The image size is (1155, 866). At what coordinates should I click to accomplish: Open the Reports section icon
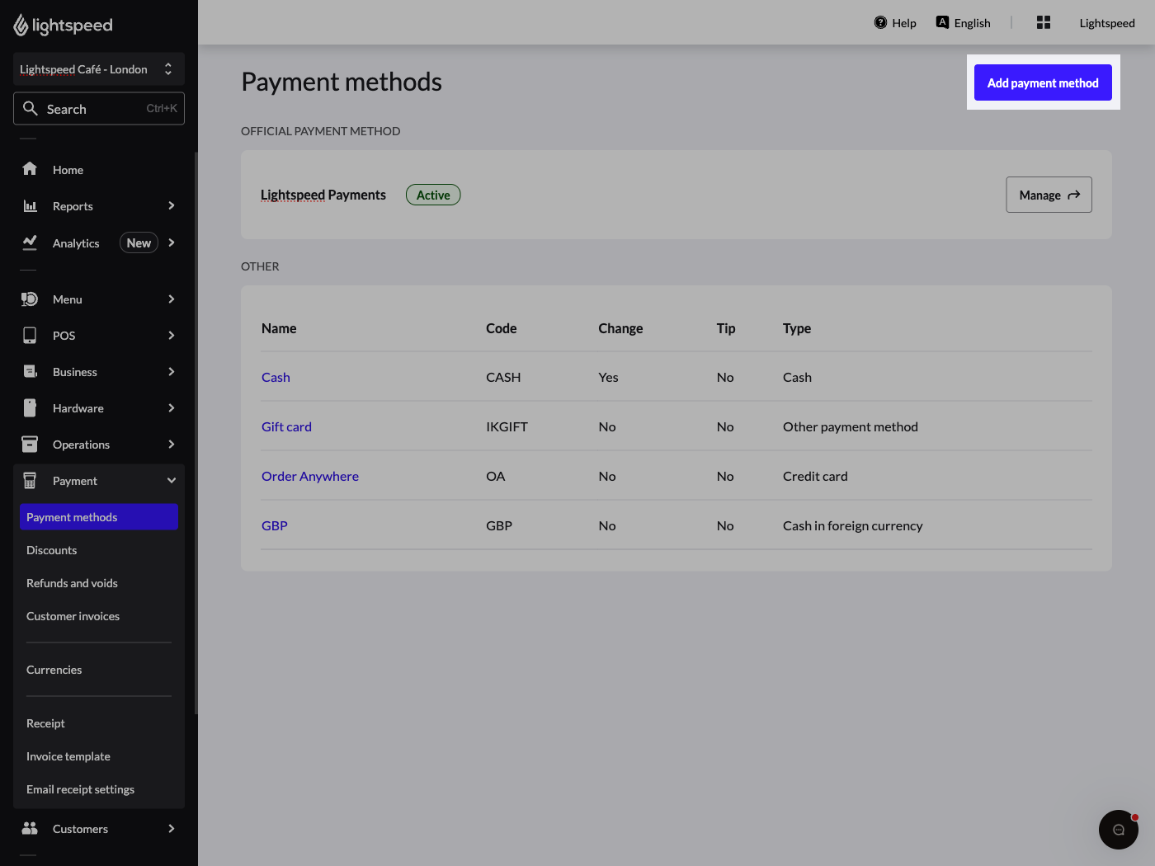(x=30, y=205)
